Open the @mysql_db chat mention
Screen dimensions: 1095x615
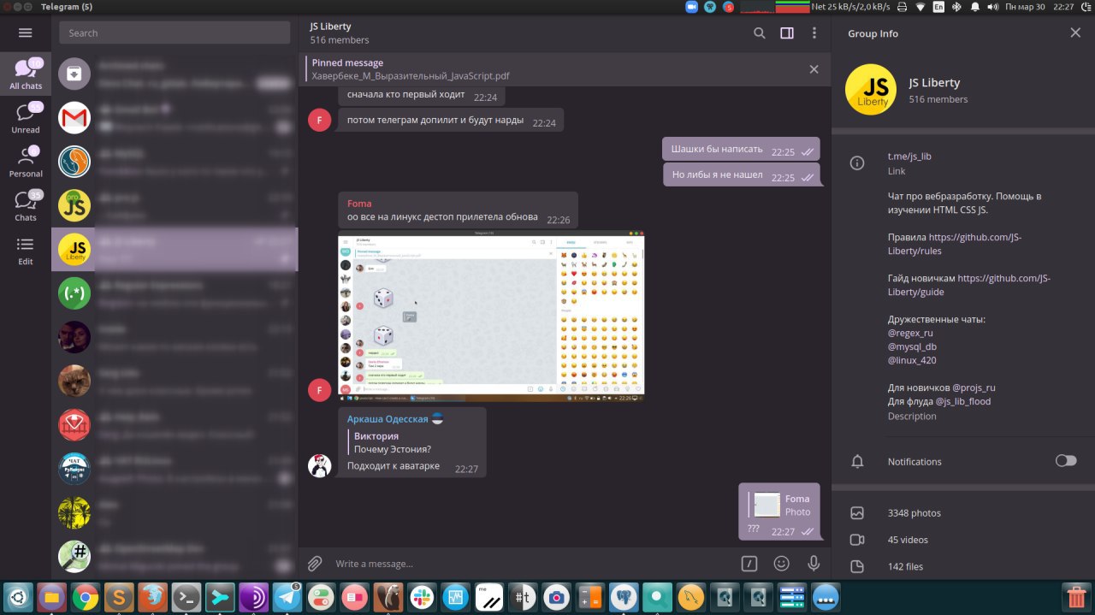pyautogui.click(x=912, y=346)
